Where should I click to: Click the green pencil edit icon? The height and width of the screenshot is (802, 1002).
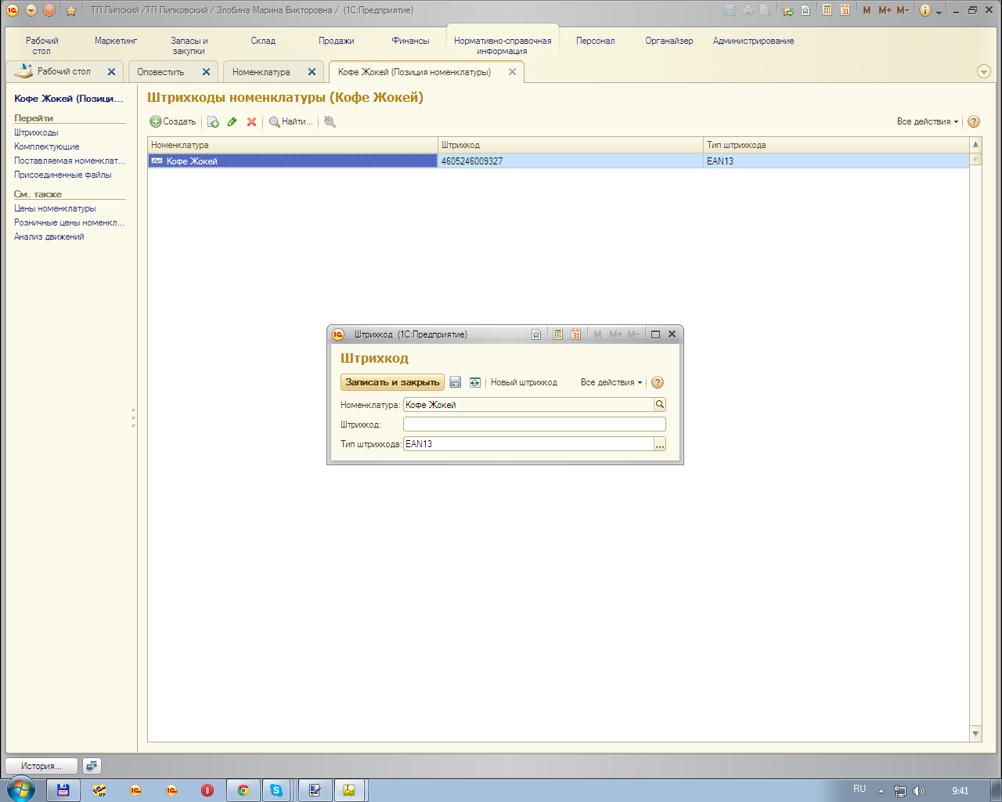pos(232,121)
